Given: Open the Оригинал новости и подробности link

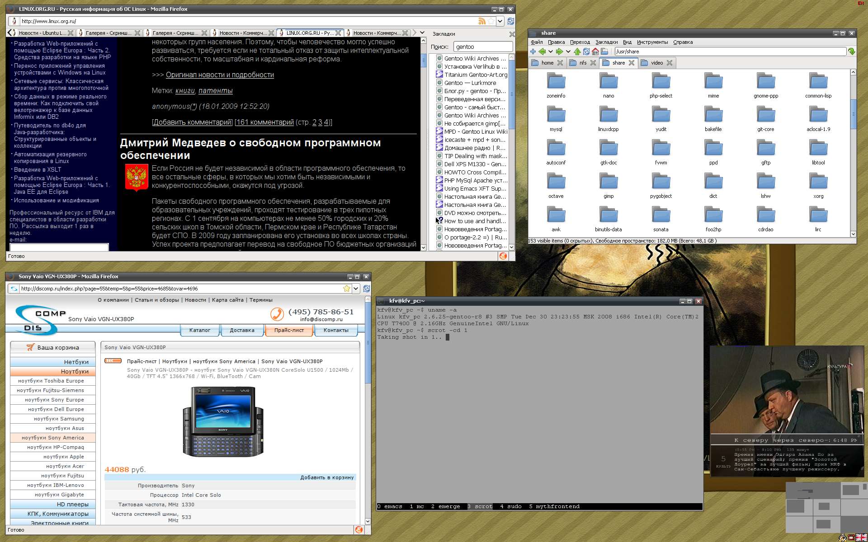Looking at the screenshot, I should point(220,75).
